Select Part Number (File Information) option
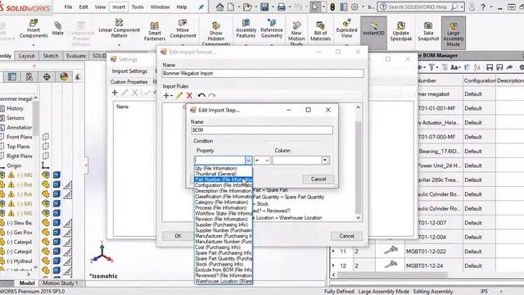Screen dimensions: 524x295 (x=224, y=179)
